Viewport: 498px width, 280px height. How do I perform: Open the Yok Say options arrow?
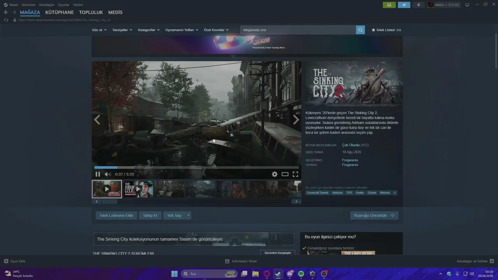coord(188,215)
